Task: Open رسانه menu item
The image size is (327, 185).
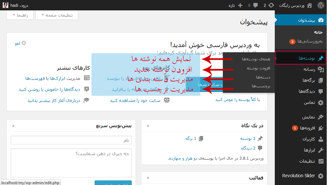Action: click(x=301, y=69)
